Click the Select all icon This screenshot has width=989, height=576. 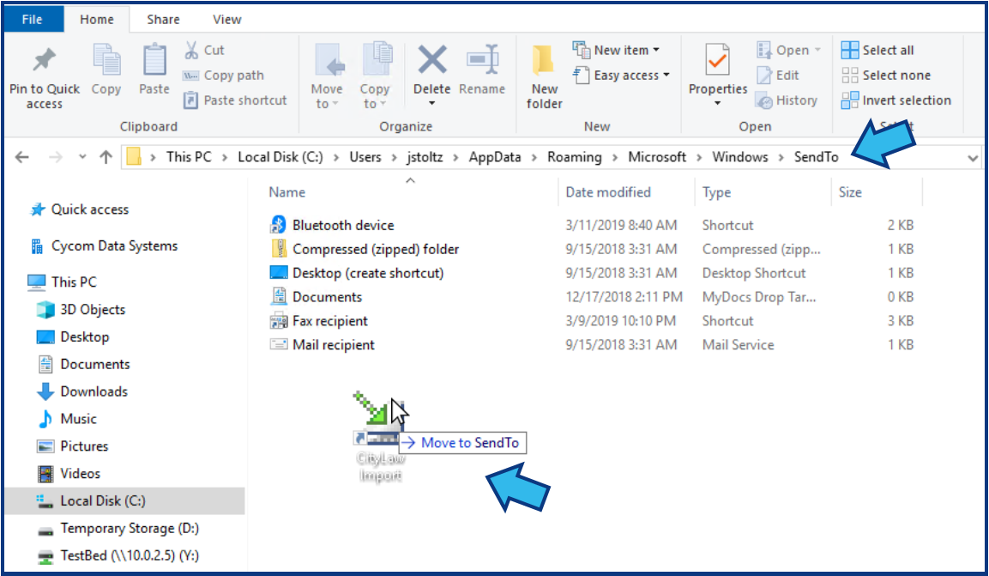click(x=850, y=49)
